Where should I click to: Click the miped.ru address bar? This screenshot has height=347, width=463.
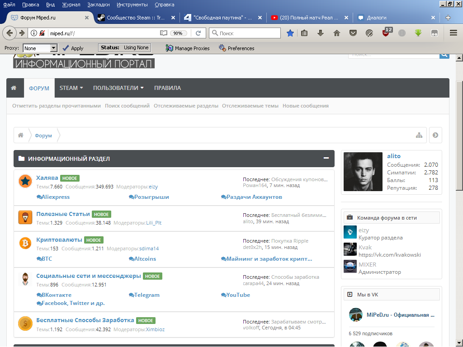point(104,33)
